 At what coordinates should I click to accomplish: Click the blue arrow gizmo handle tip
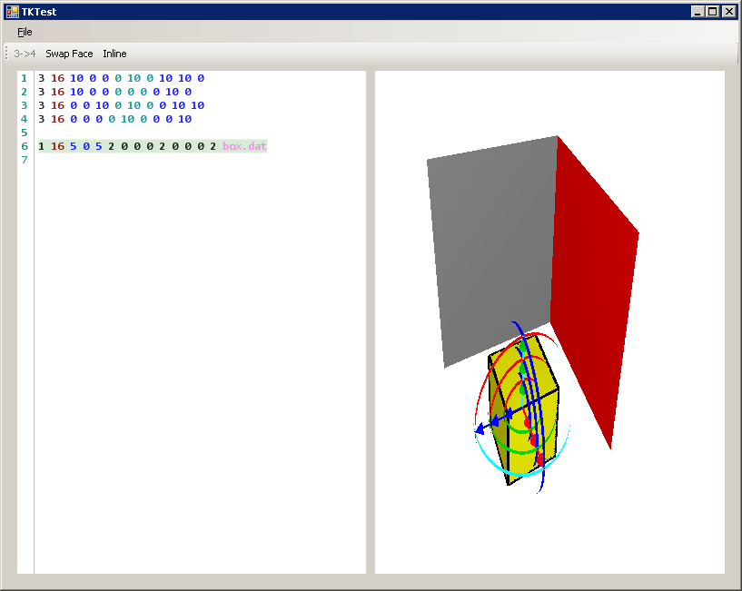(480, 429)
